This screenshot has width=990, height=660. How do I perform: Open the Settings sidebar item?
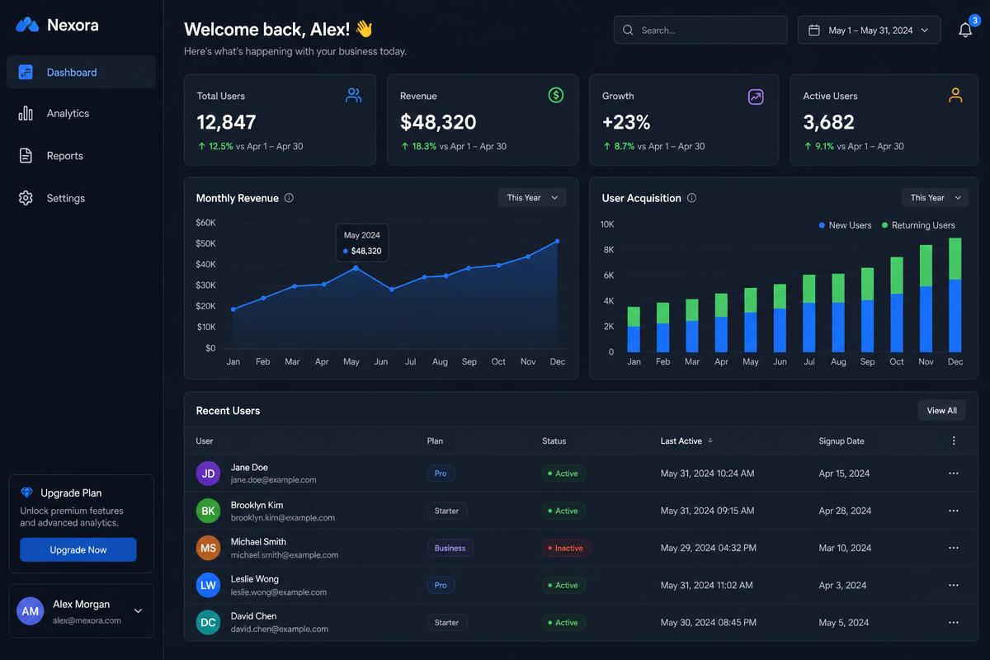[x=81, y=198]
